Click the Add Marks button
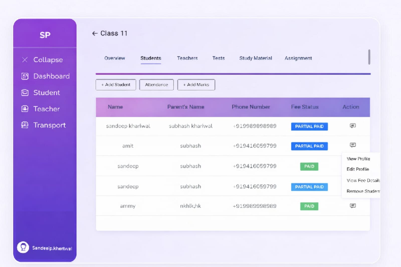This screenshot has width=401, height=267. [196, 85]
